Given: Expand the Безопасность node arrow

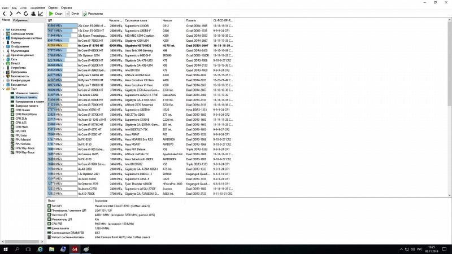Looking at the screenshot, I should point(3,76).
